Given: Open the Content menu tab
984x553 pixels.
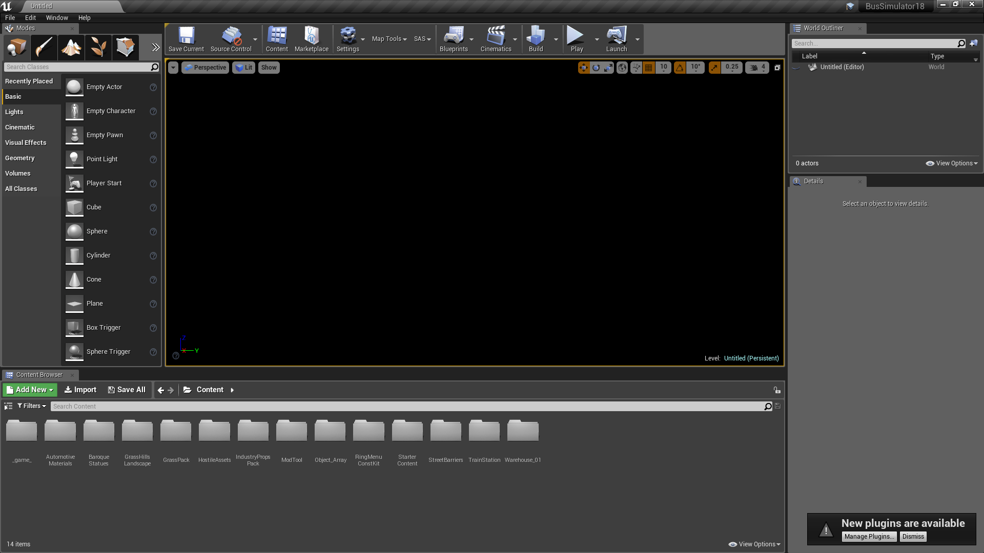Looking at the screenshot, I should point(276,39).
